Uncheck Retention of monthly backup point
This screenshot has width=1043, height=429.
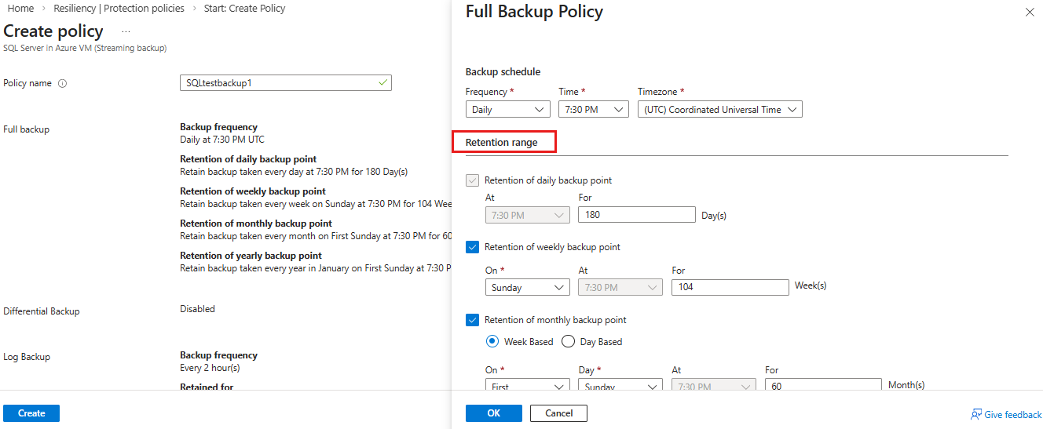472,320
